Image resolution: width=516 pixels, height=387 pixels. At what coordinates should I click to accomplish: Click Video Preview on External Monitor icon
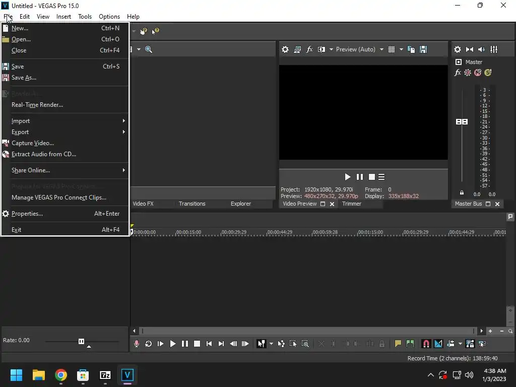(297, 49)
